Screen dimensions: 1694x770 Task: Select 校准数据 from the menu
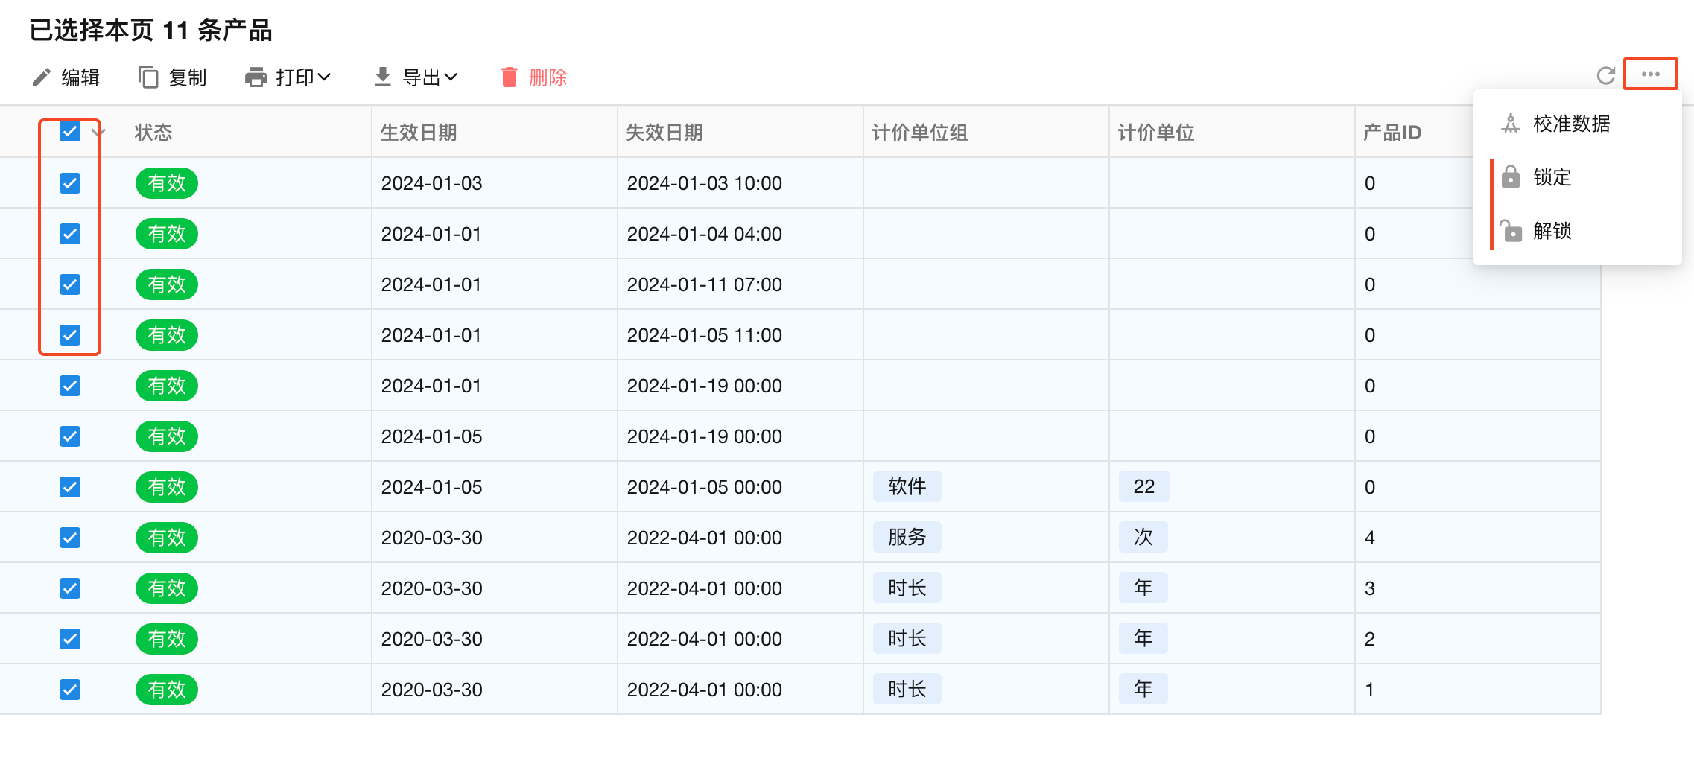coord(1571,124)
